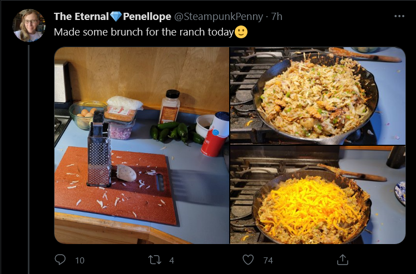
Task: Like the tweet with the heart icon
Action: [248, 260]
